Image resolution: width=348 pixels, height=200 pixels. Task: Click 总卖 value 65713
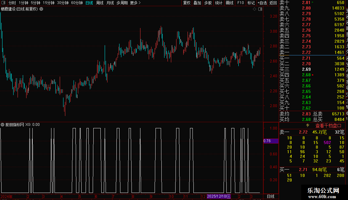[338, 114]
